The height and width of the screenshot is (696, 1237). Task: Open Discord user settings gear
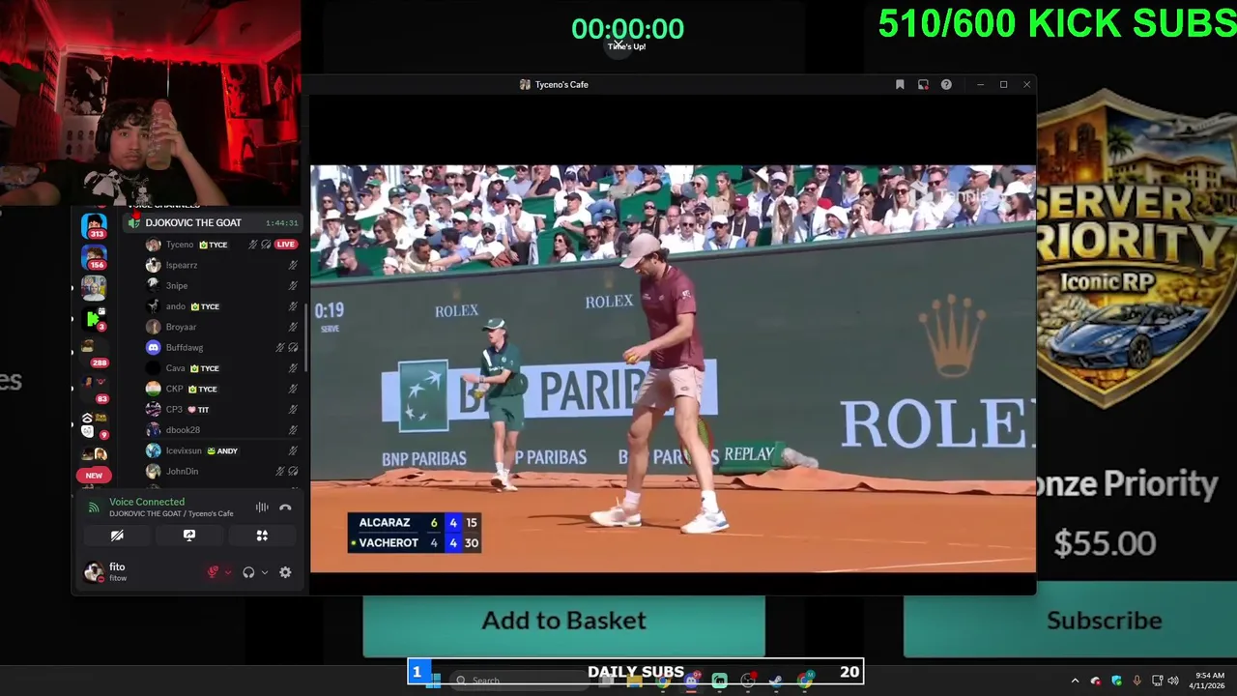285,572
